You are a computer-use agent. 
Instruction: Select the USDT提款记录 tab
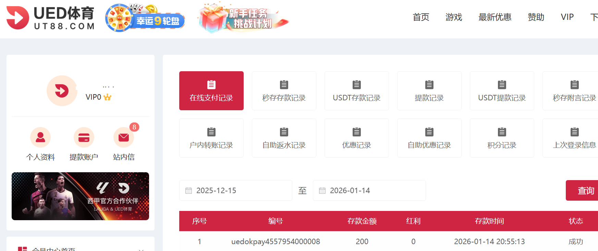502,91
